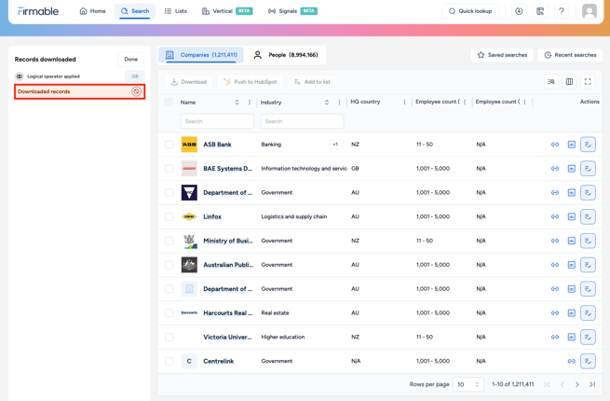Open first Employee count column menu

pos(465,102)
